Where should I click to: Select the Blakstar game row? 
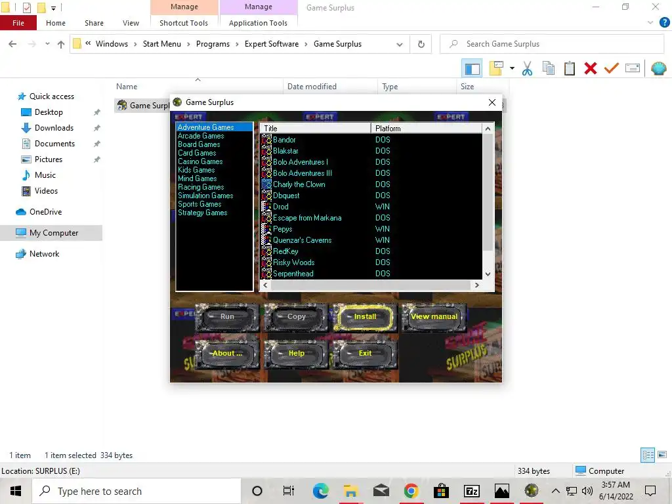click(371, 151)
